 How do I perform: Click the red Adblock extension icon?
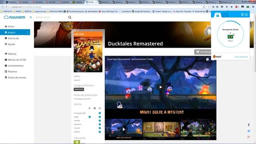tap(236, 7)
